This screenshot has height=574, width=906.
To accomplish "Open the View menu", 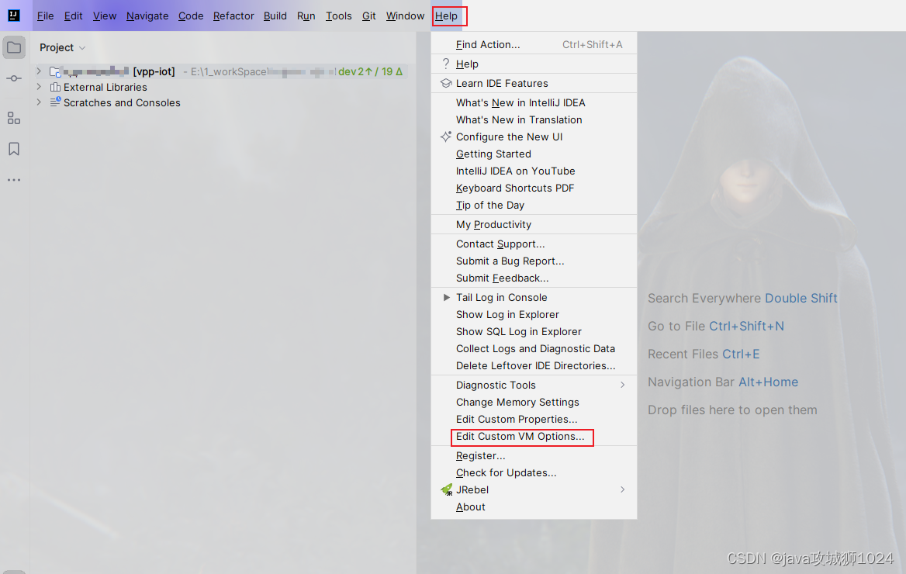I will (x=105, y=16).
